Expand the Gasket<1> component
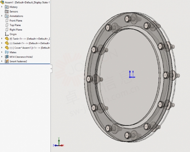The width and height of the screenshot is (190, 152). (2, 43)
